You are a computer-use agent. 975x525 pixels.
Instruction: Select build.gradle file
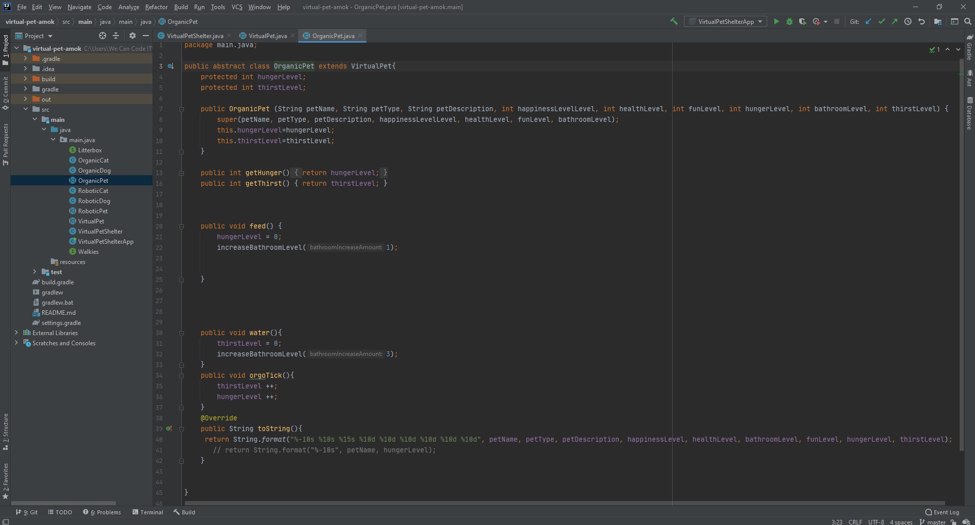57,282
